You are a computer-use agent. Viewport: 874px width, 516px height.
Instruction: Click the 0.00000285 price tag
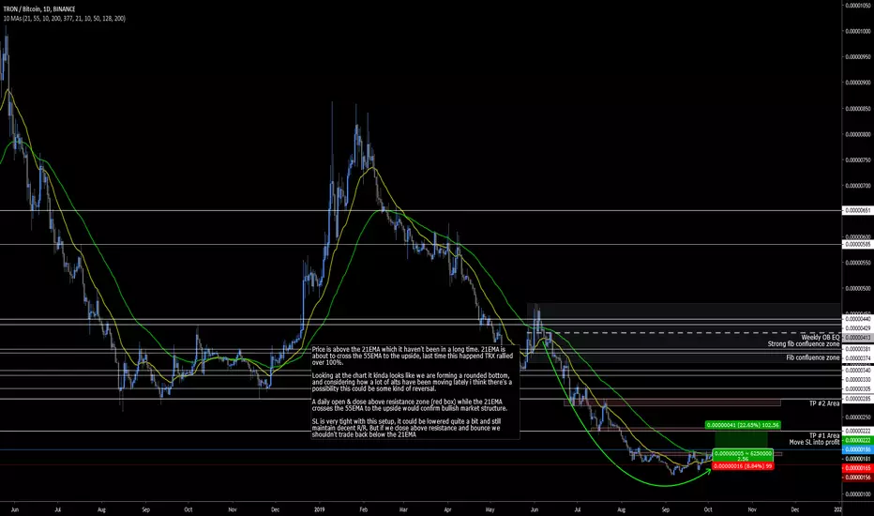[858, 399]
